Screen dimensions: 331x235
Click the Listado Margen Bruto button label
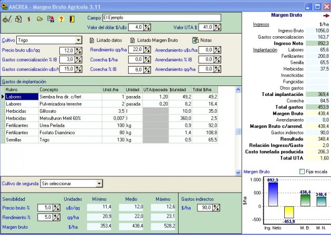point(158,40)
